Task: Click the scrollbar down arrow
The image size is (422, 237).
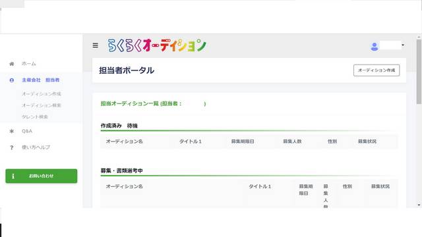Action: [x=419, y=205]
